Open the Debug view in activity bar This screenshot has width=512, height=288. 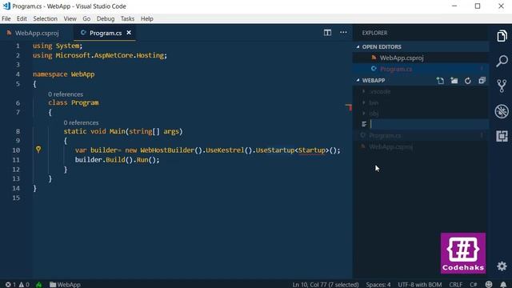(502, 111)
